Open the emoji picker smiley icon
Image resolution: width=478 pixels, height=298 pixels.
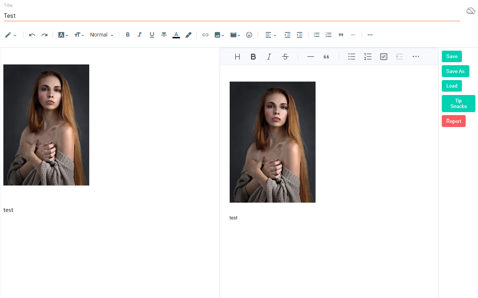click(x=249, y=35)
